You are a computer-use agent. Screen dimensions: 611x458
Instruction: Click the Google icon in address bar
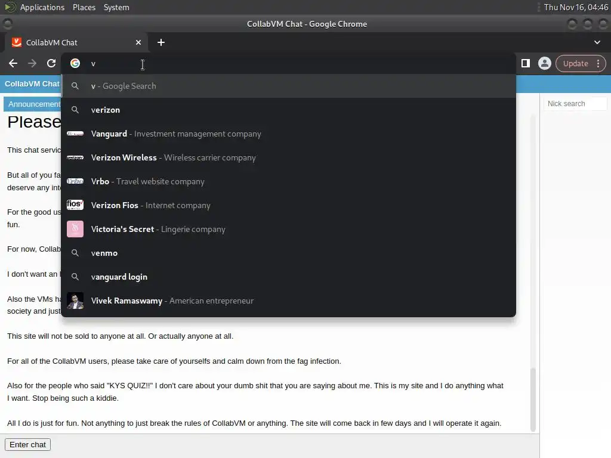click(x=75, y=63)
